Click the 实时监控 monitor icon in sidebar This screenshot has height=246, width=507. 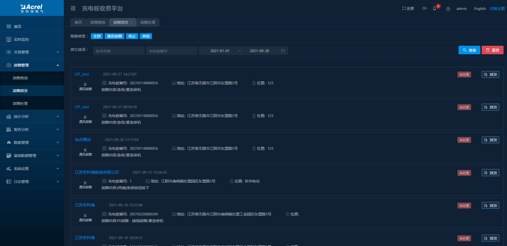[x=9, y=39]
